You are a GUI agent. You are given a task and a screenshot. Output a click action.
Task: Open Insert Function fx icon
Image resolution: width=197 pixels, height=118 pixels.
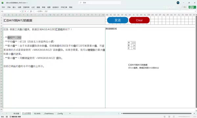click(x=31, y=11)
